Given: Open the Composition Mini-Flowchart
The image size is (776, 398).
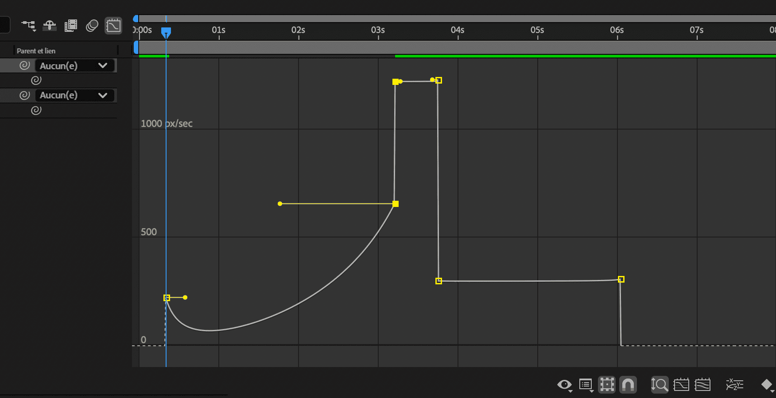Looking at the screenshot, I should coord(28,26).
